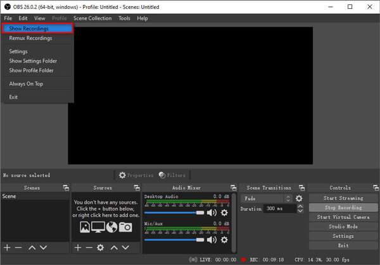The image size is (380, 265).
Task: Click Exit button in Controls panel
Action: 343,245
